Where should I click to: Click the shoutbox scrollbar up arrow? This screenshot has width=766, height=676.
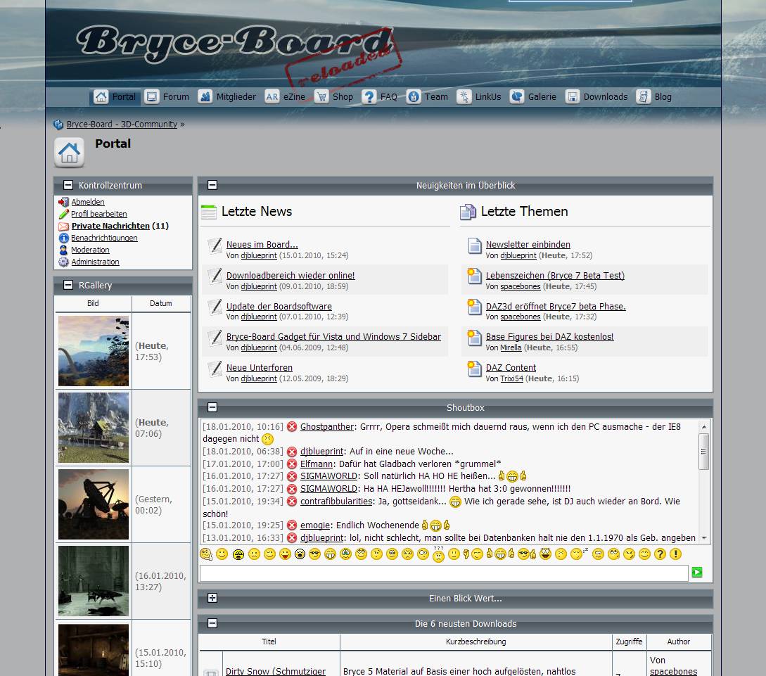click(x=704, y=426)
